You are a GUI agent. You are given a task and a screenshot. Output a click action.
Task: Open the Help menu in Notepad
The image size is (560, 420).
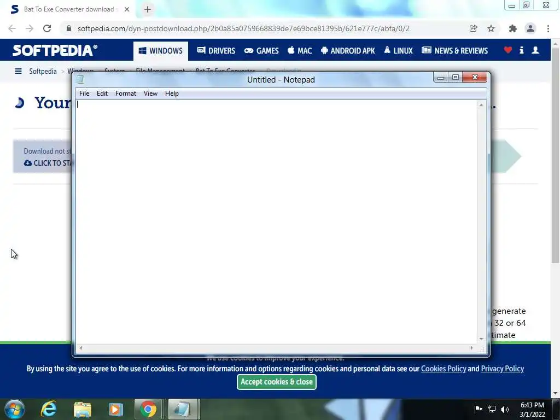(x=172, y=93)
